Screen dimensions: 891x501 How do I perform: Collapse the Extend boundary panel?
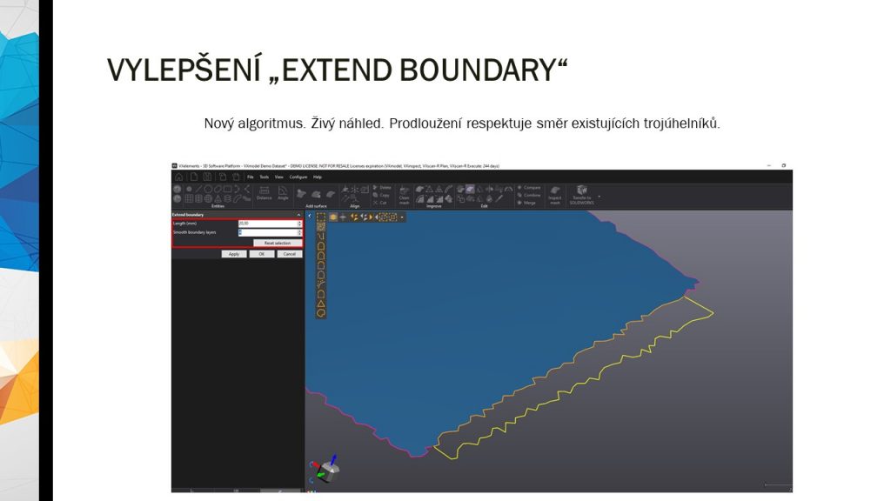[x=298, y=214]
